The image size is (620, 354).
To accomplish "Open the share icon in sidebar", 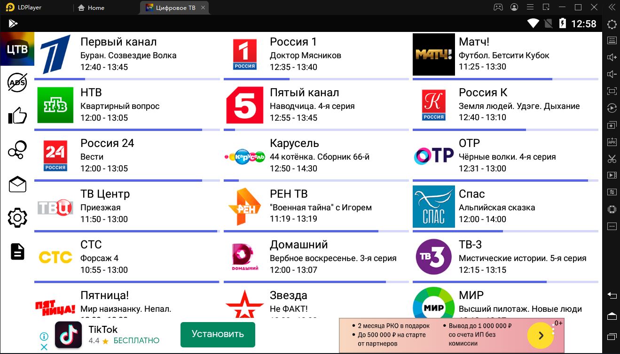I will [x=17, y=150].
